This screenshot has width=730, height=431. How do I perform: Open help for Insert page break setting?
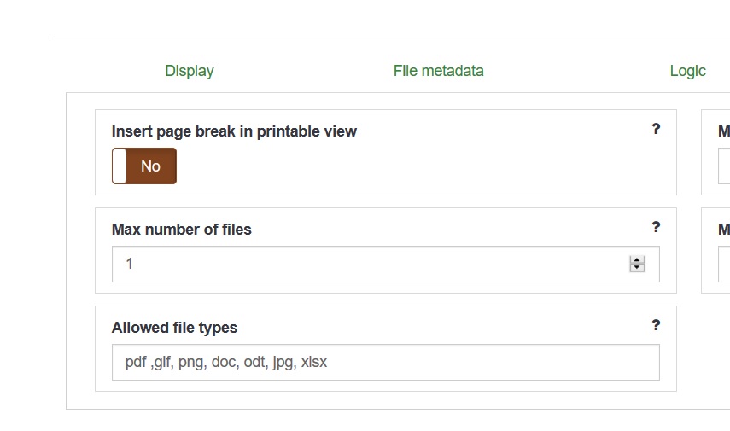(656, 129)
